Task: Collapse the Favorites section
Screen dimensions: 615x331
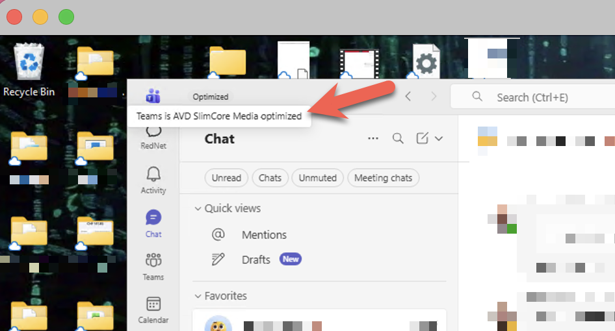Action: (x=198, y=296)
